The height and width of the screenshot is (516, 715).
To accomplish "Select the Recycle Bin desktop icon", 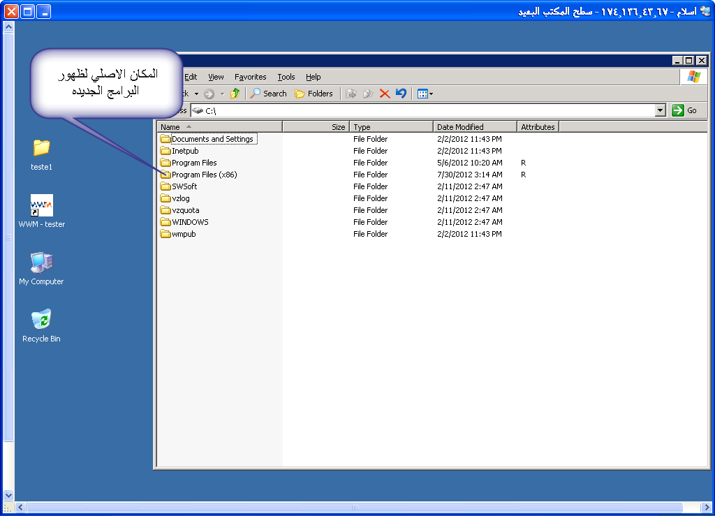I will [41, 320].
